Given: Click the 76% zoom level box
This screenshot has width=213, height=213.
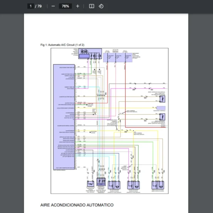Looking at the screenshot, I should [65, 6].
